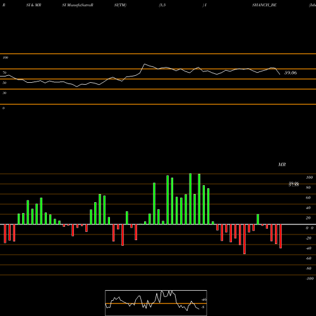
Task: Click the 80 label on the MR axis
Action: coord(308,188)
